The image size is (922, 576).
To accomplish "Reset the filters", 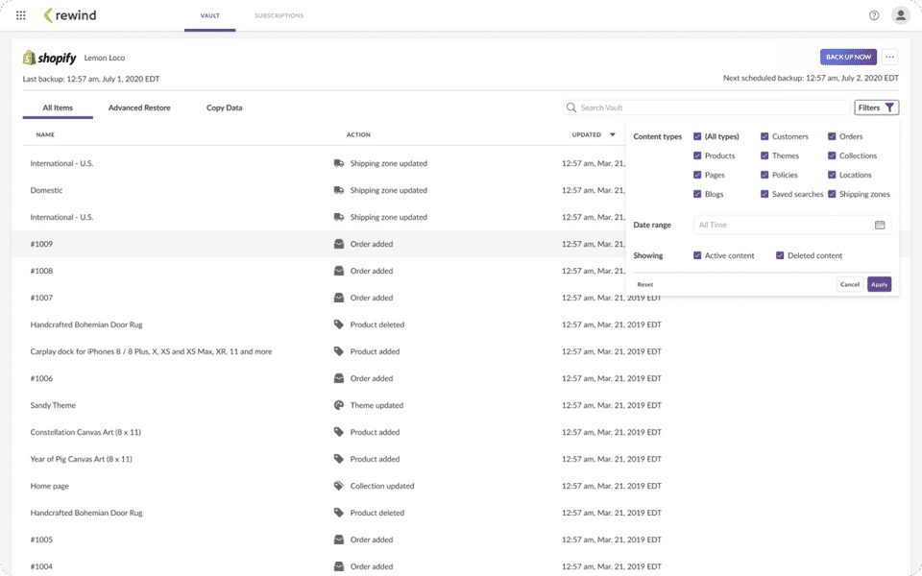I will point(645,284).
